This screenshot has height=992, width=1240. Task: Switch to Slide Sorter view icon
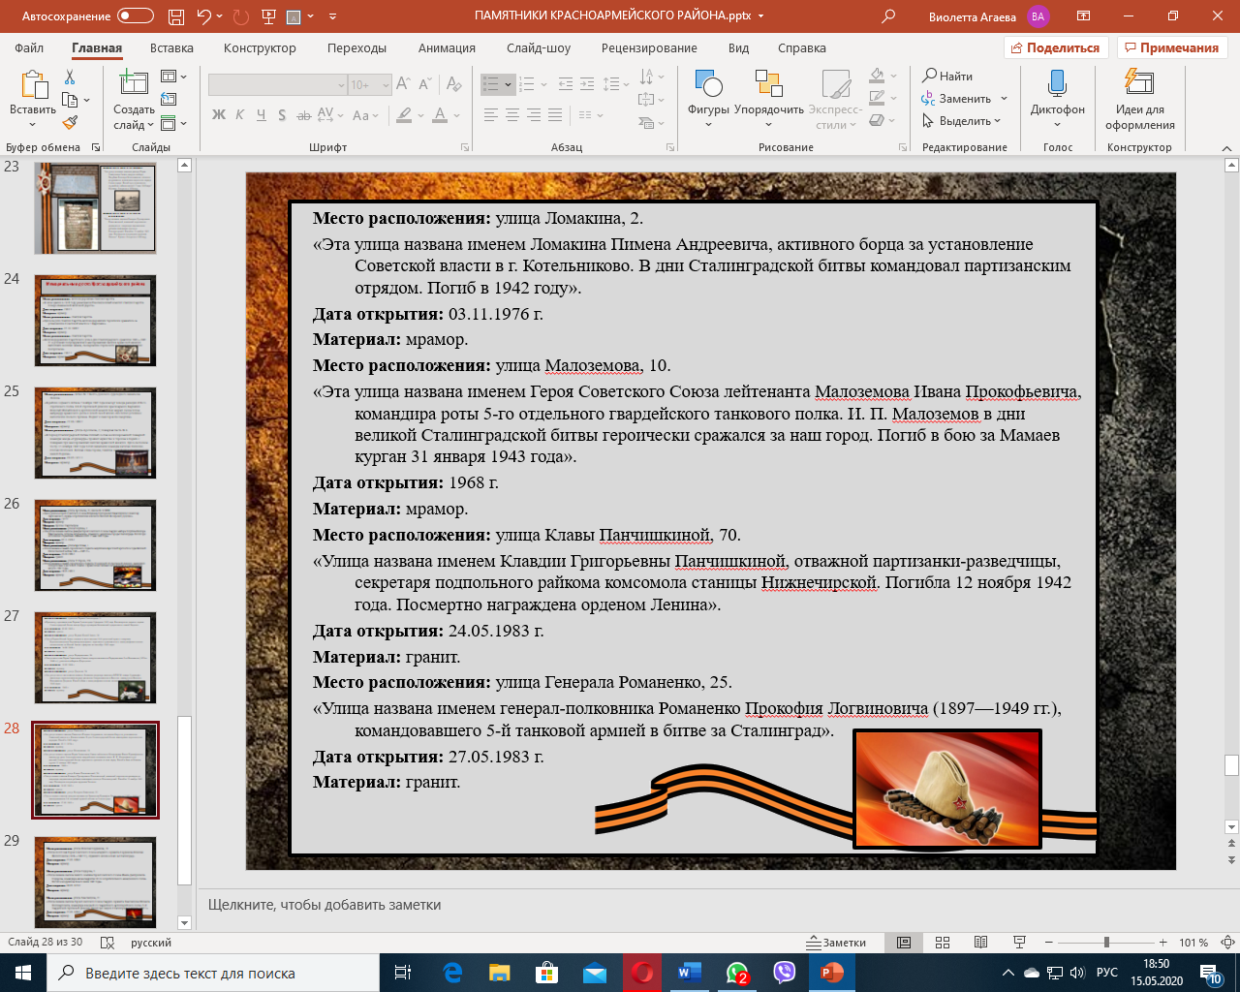[x=942, y=943]
